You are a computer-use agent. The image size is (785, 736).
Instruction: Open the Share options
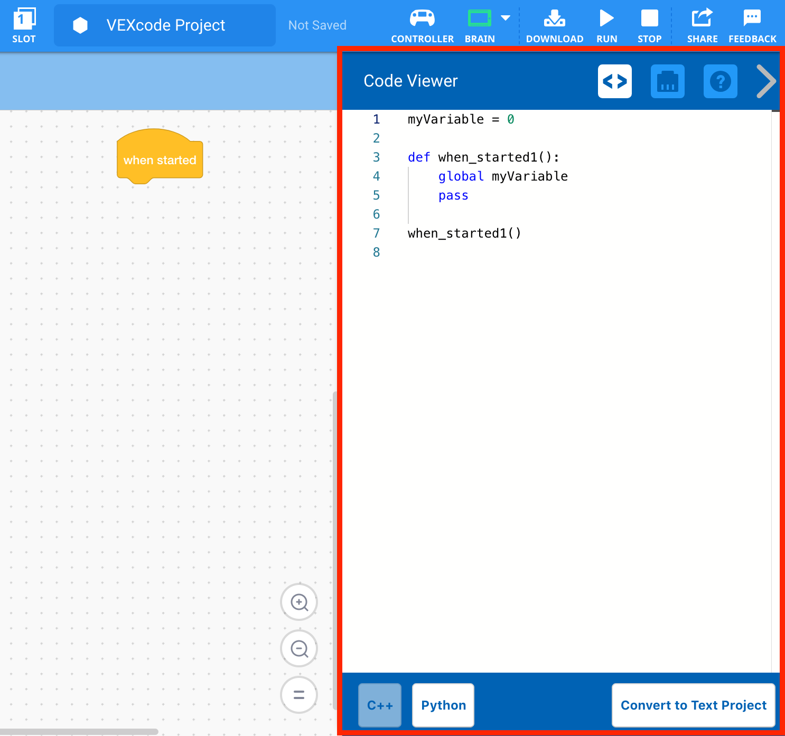coord(702,23)
